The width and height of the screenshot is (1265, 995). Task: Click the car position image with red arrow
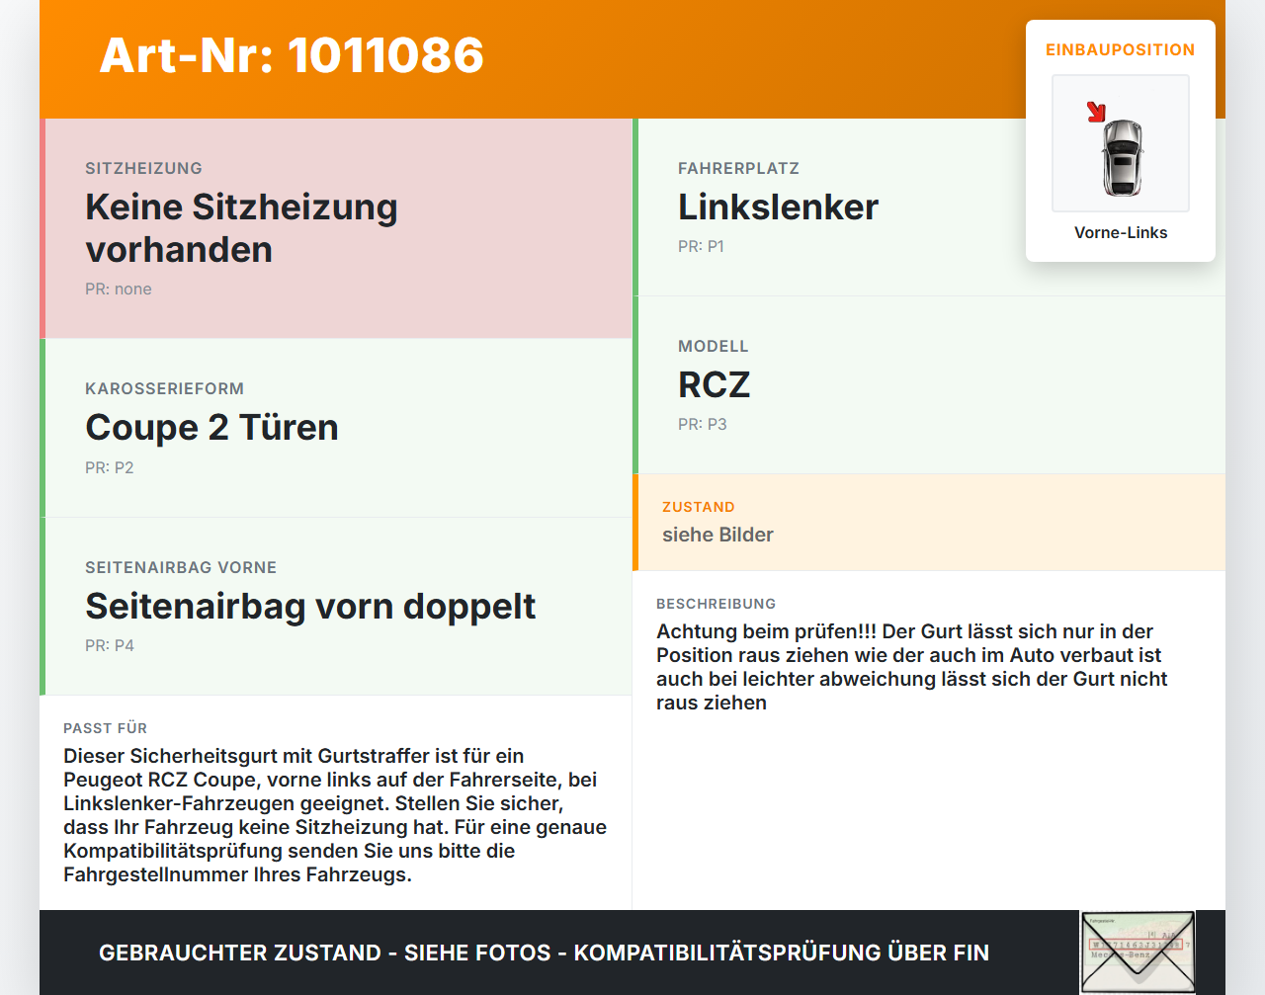tap(1121, 143)
